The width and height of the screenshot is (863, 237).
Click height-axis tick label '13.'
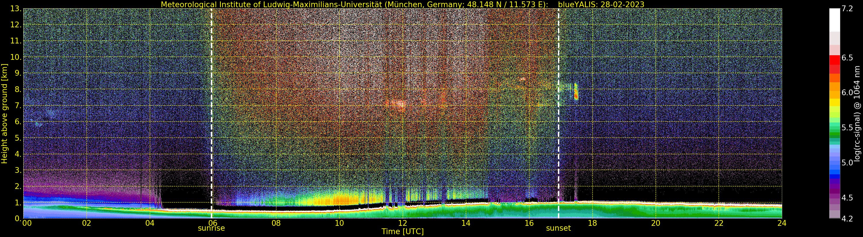16,9
